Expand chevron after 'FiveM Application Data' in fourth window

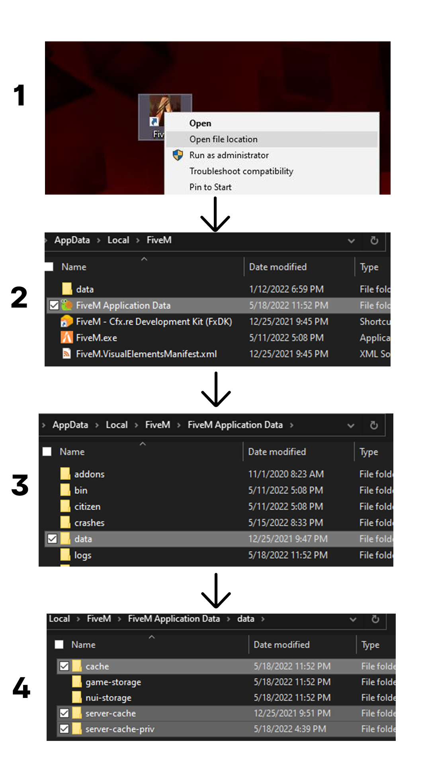click(x=229, y=619)
